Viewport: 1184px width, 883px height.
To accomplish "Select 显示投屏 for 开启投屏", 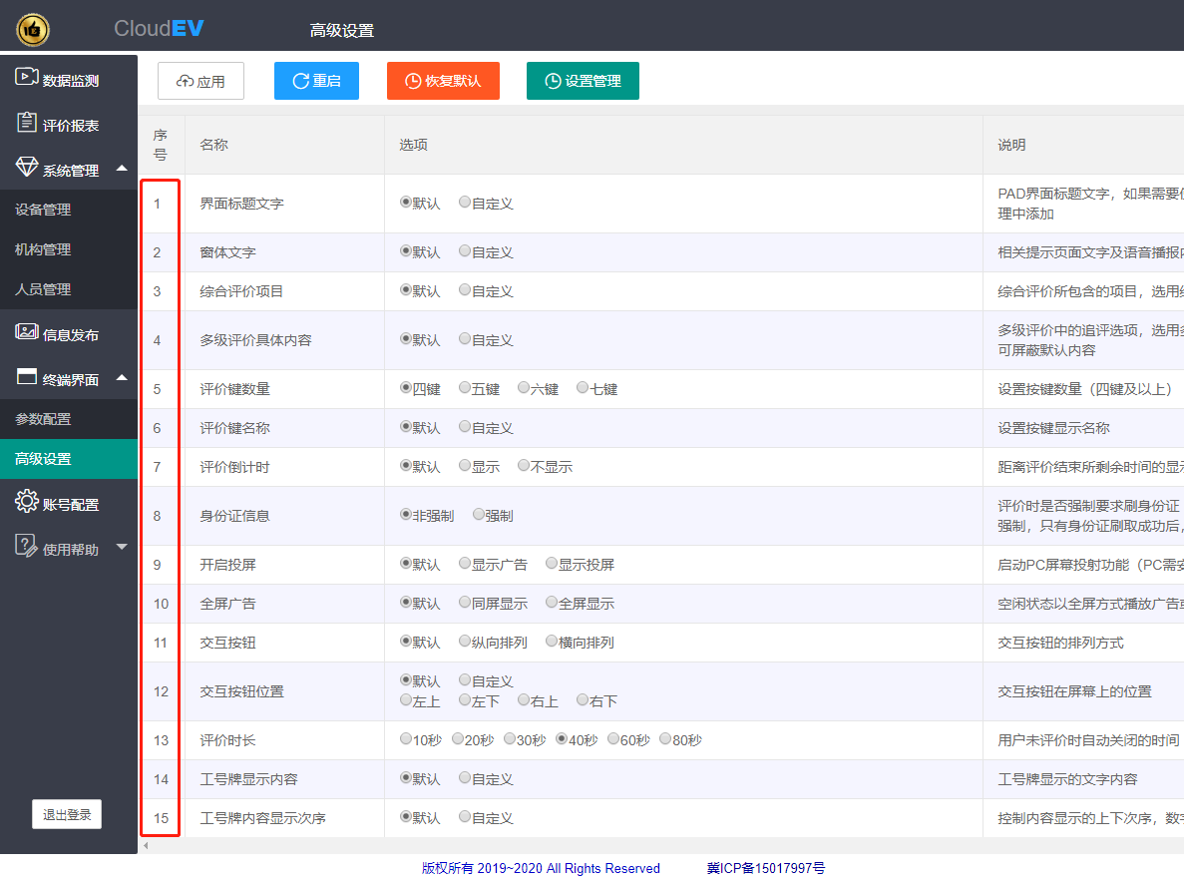I will pos(552,563).
